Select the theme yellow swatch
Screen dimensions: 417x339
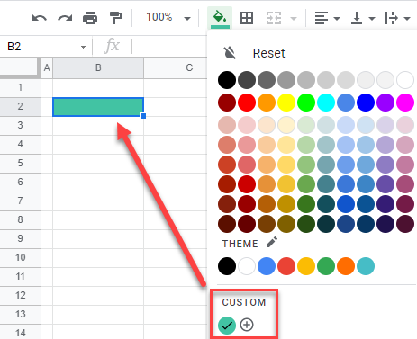tap(306, 266)
